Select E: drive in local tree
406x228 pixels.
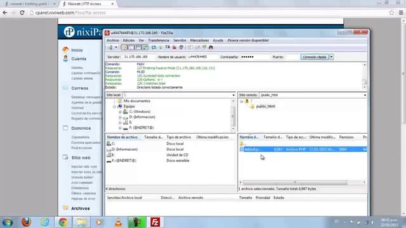point(131,122)
